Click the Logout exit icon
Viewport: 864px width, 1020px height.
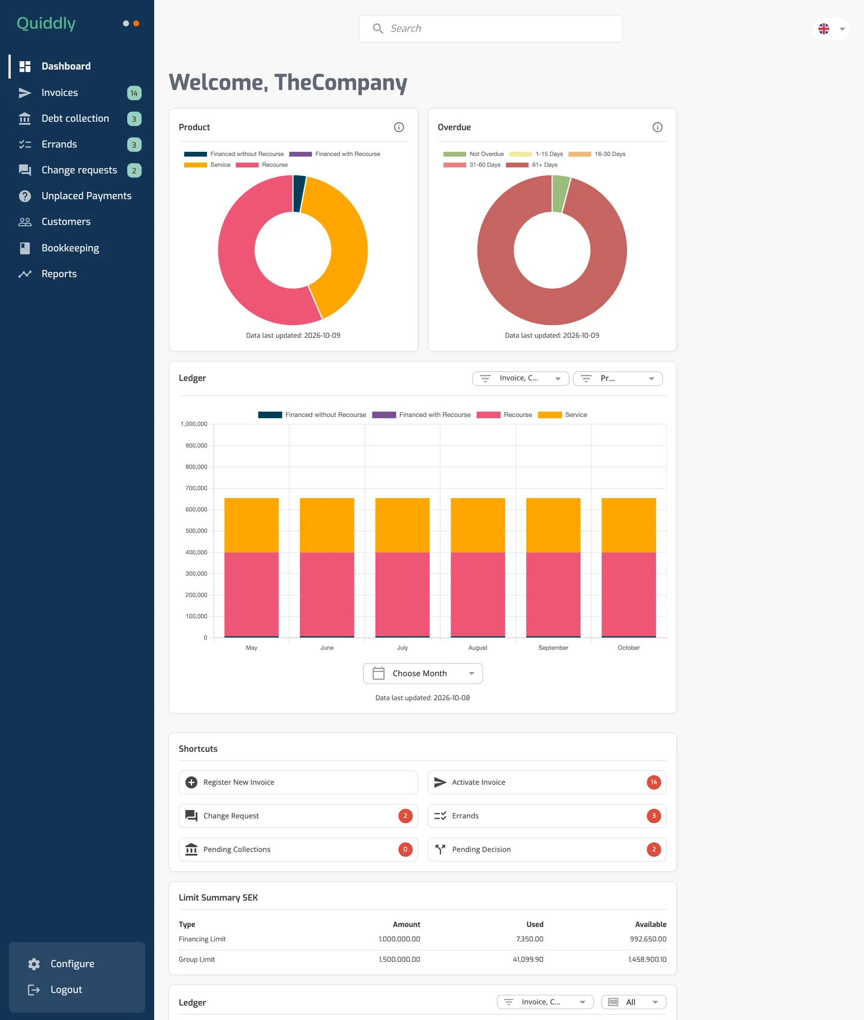coord(34,990)
